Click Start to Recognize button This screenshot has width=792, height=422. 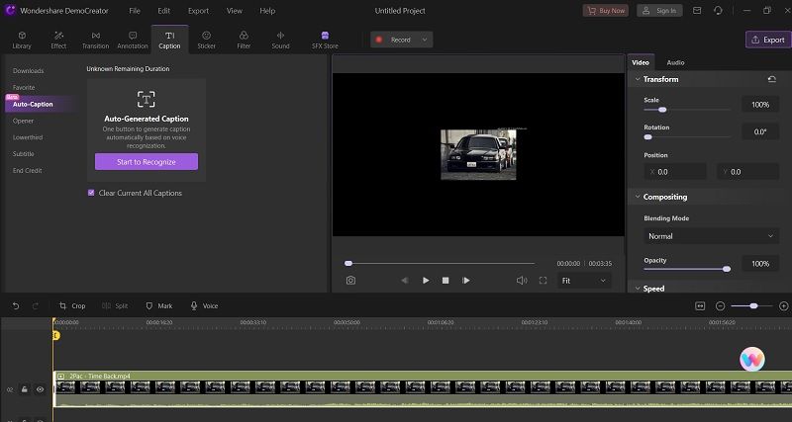click(x=147, y=162)
